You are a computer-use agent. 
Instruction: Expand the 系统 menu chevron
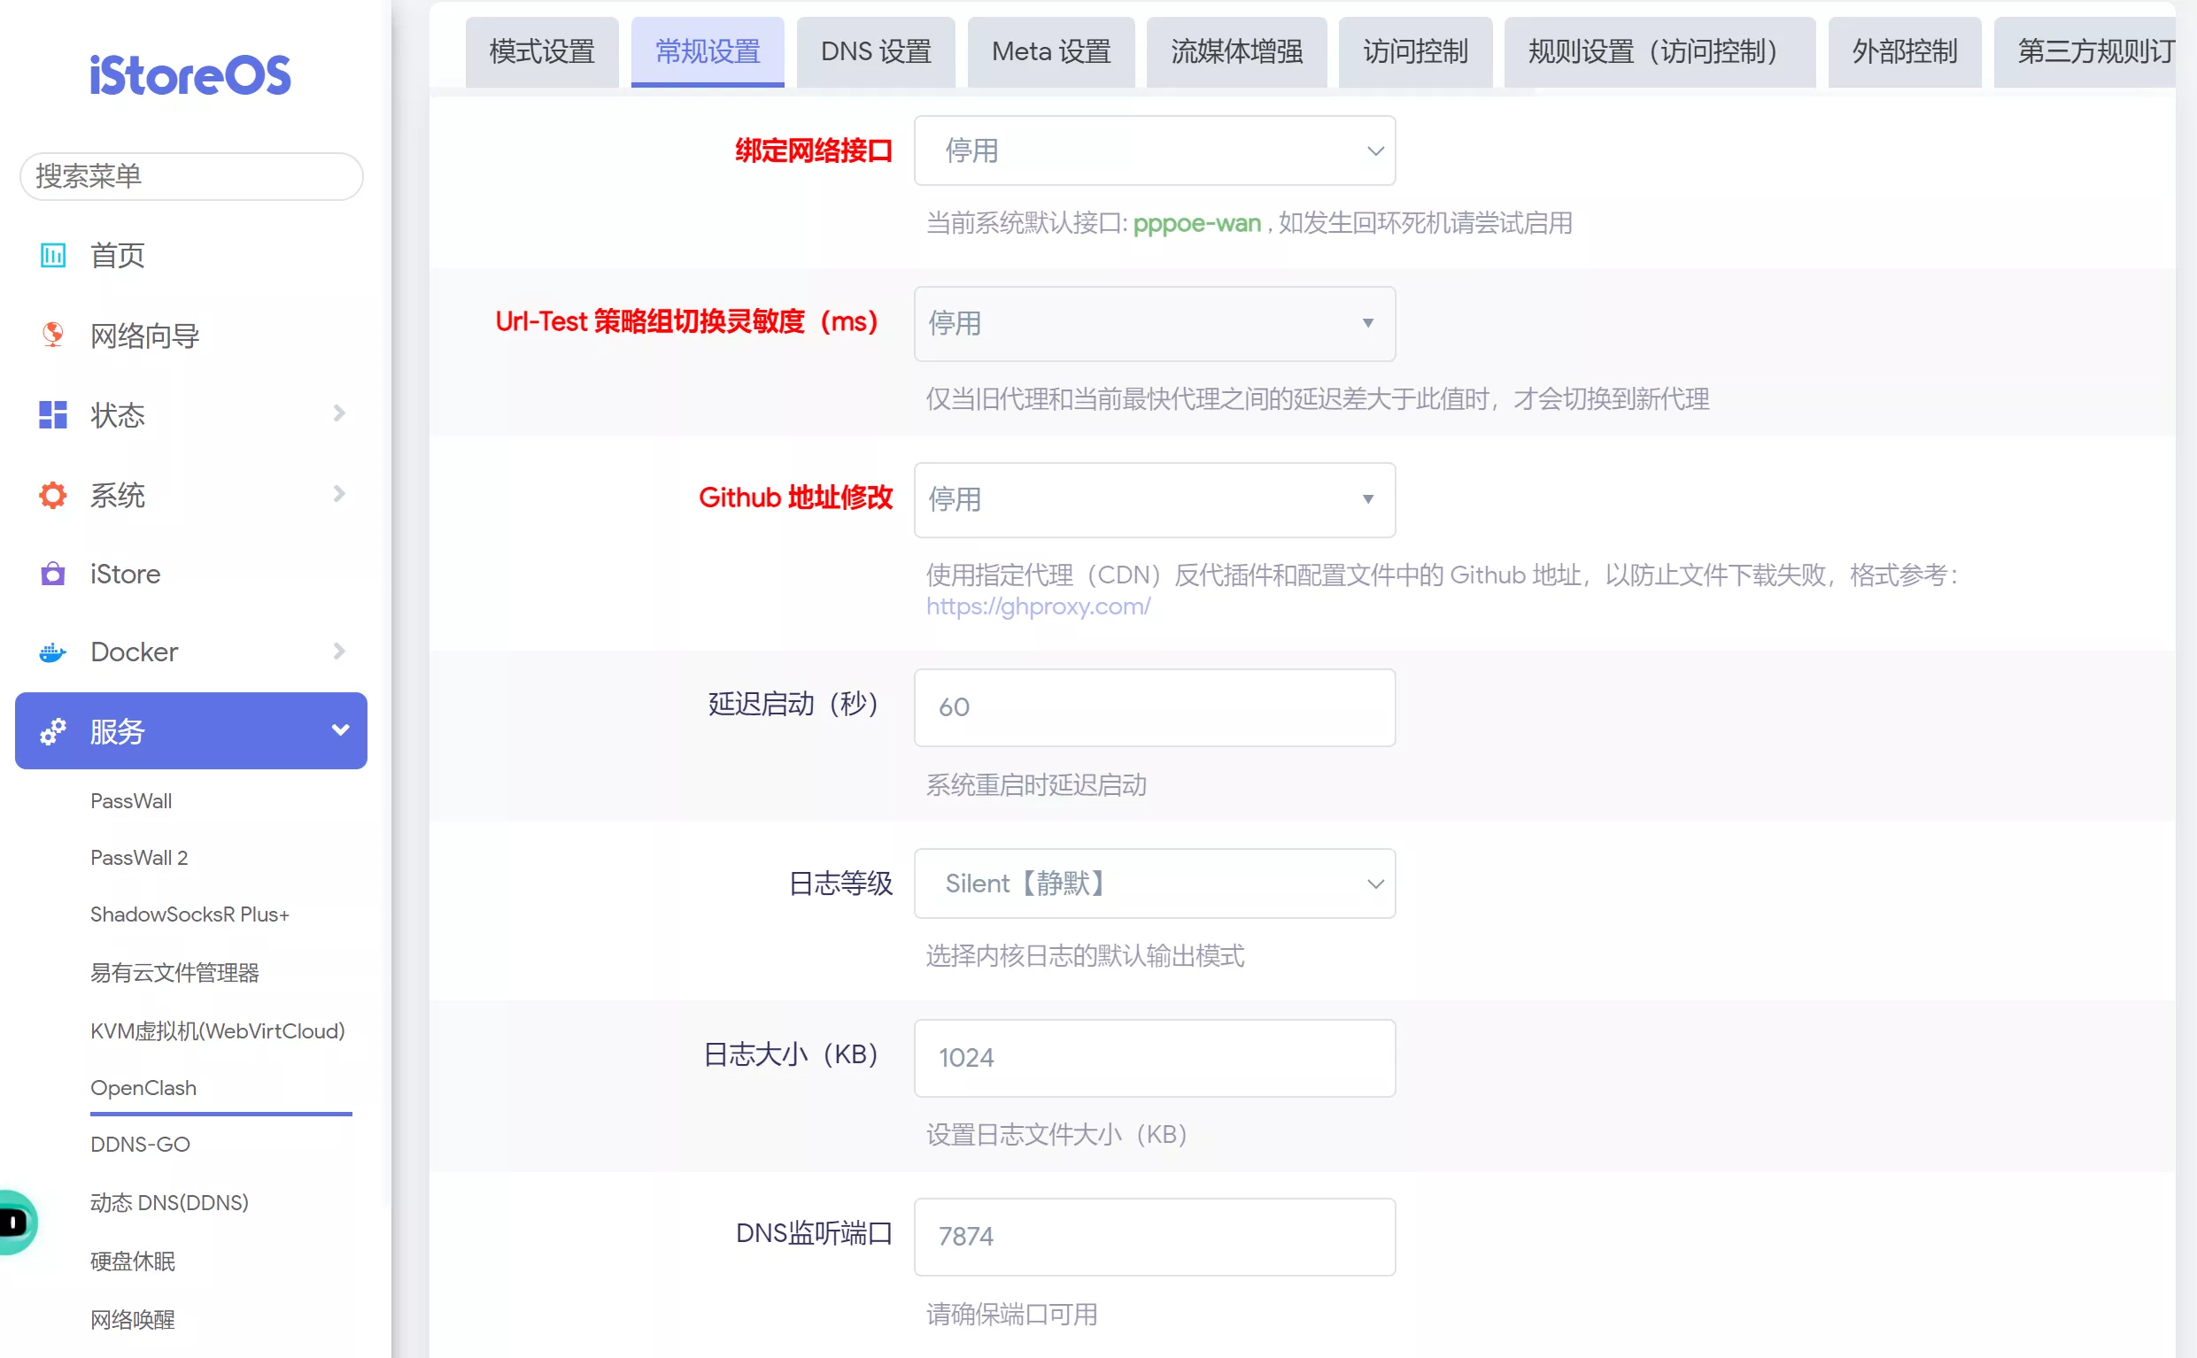(x=338, y=494)
